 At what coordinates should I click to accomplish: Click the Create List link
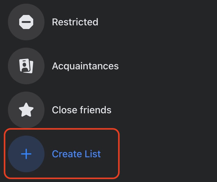coord(76,154)
